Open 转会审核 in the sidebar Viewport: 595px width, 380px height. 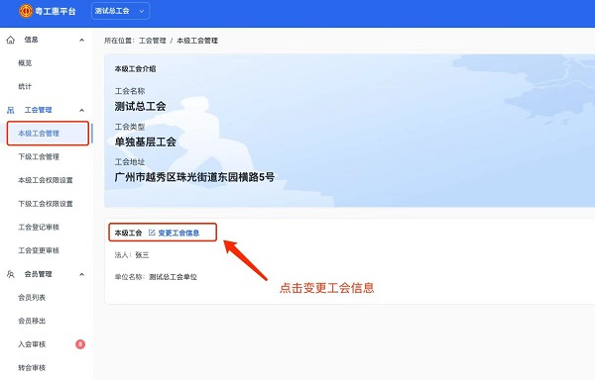pos(32,367)
